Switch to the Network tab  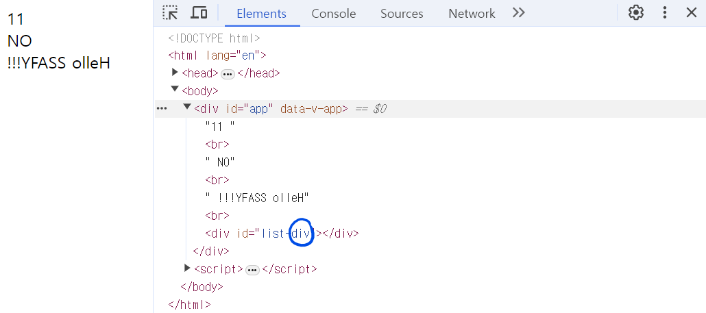[472, 14]
